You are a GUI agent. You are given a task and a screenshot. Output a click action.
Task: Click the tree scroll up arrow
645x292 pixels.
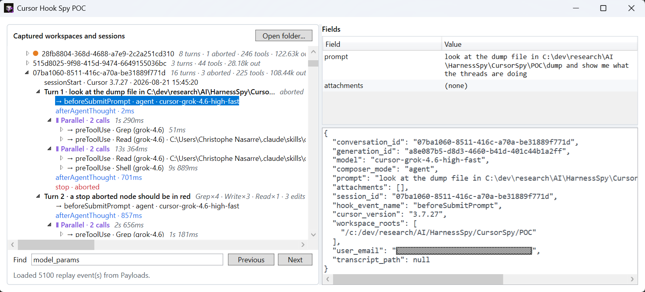tap(313, 52)
